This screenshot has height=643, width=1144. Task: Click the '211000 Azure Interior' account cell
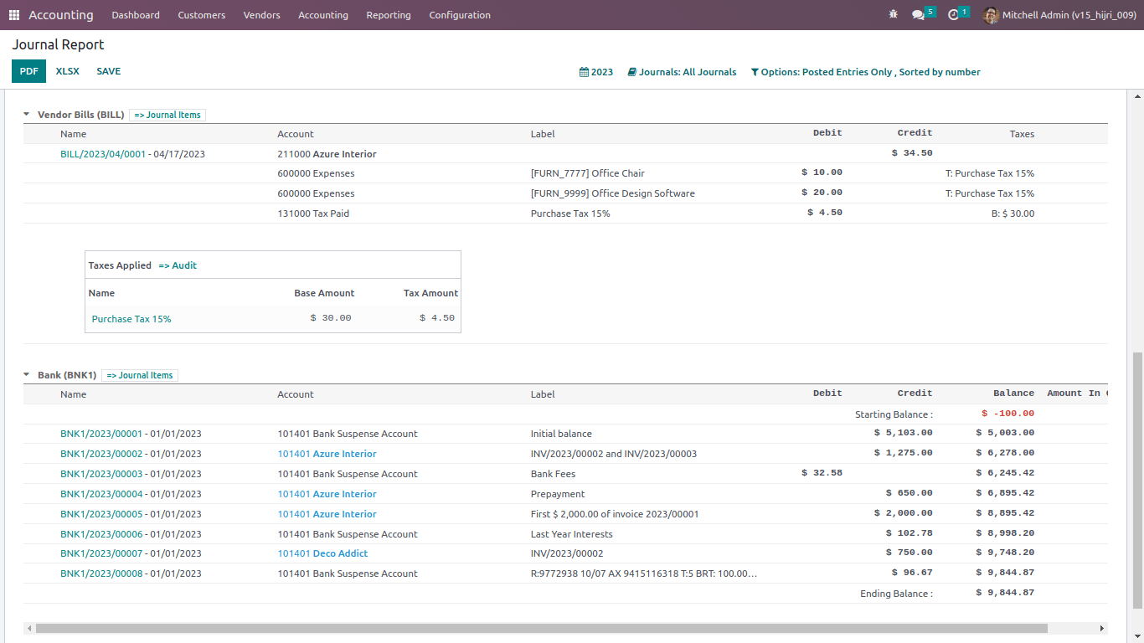click(327, 154)
